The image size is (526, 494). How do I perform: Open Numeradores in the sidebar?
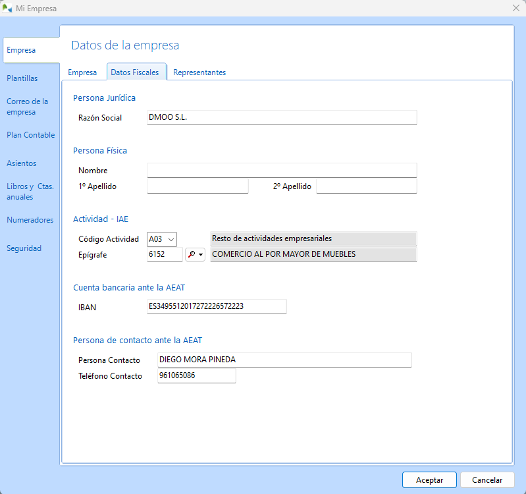click(30, 220)
